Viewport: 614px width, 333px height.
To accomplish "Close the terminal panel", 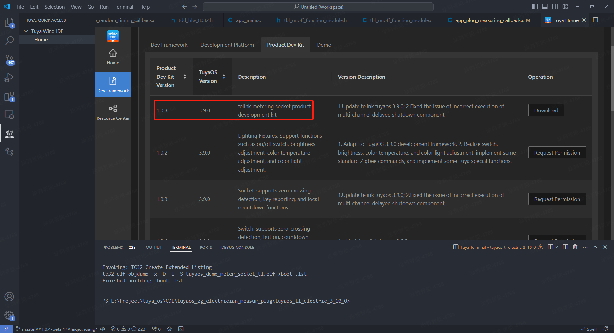I will coord(605,247).
